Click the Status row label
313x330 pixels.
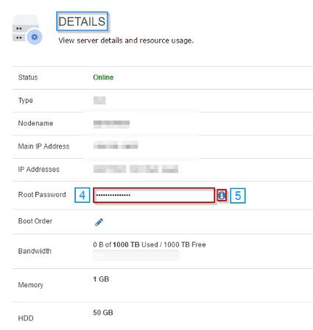(28, 77)
